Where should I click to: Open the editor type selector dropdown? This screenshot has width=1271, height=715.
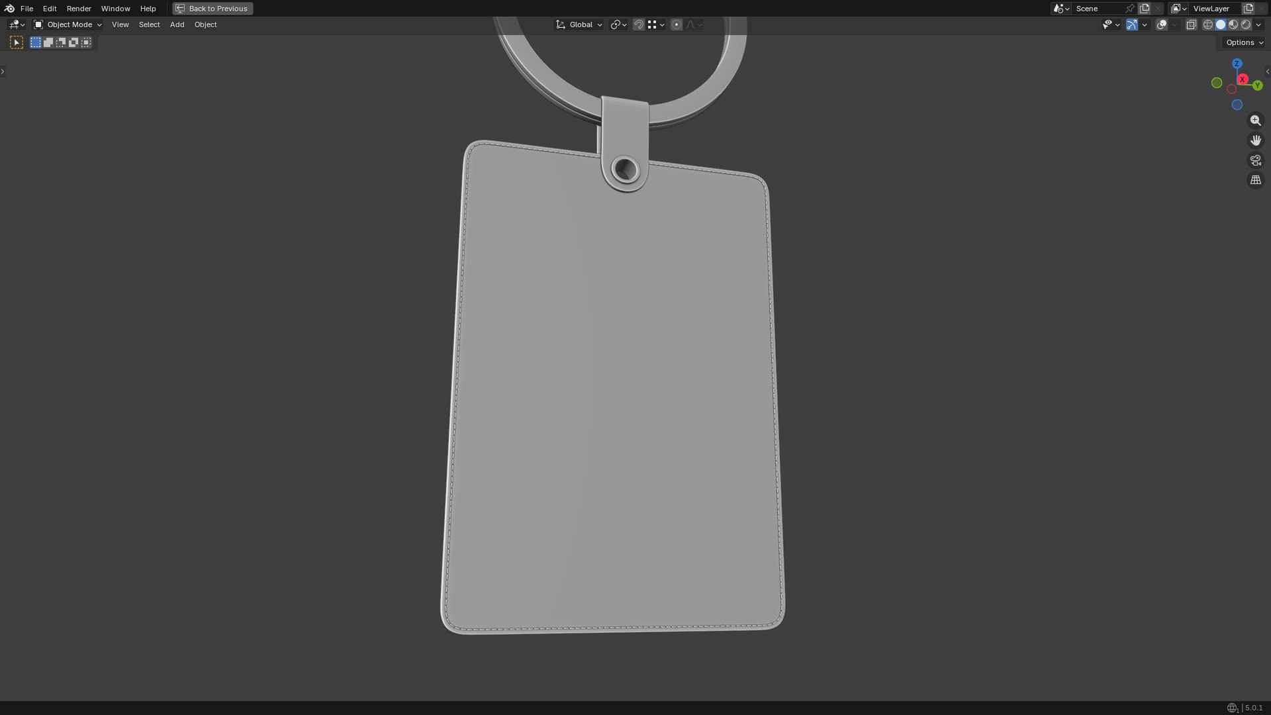coord(17,24)
